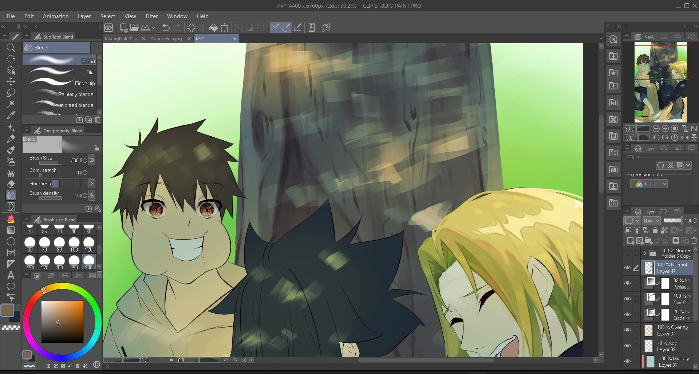
Task: Open the Expression color dropdown
Action: tap(649, 184)
